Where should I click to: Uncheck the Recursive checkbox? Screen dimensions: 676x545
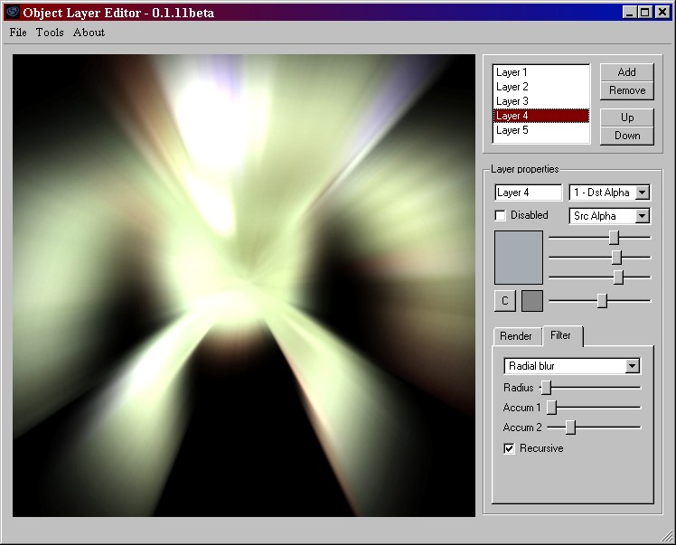(x=510, y=448)
